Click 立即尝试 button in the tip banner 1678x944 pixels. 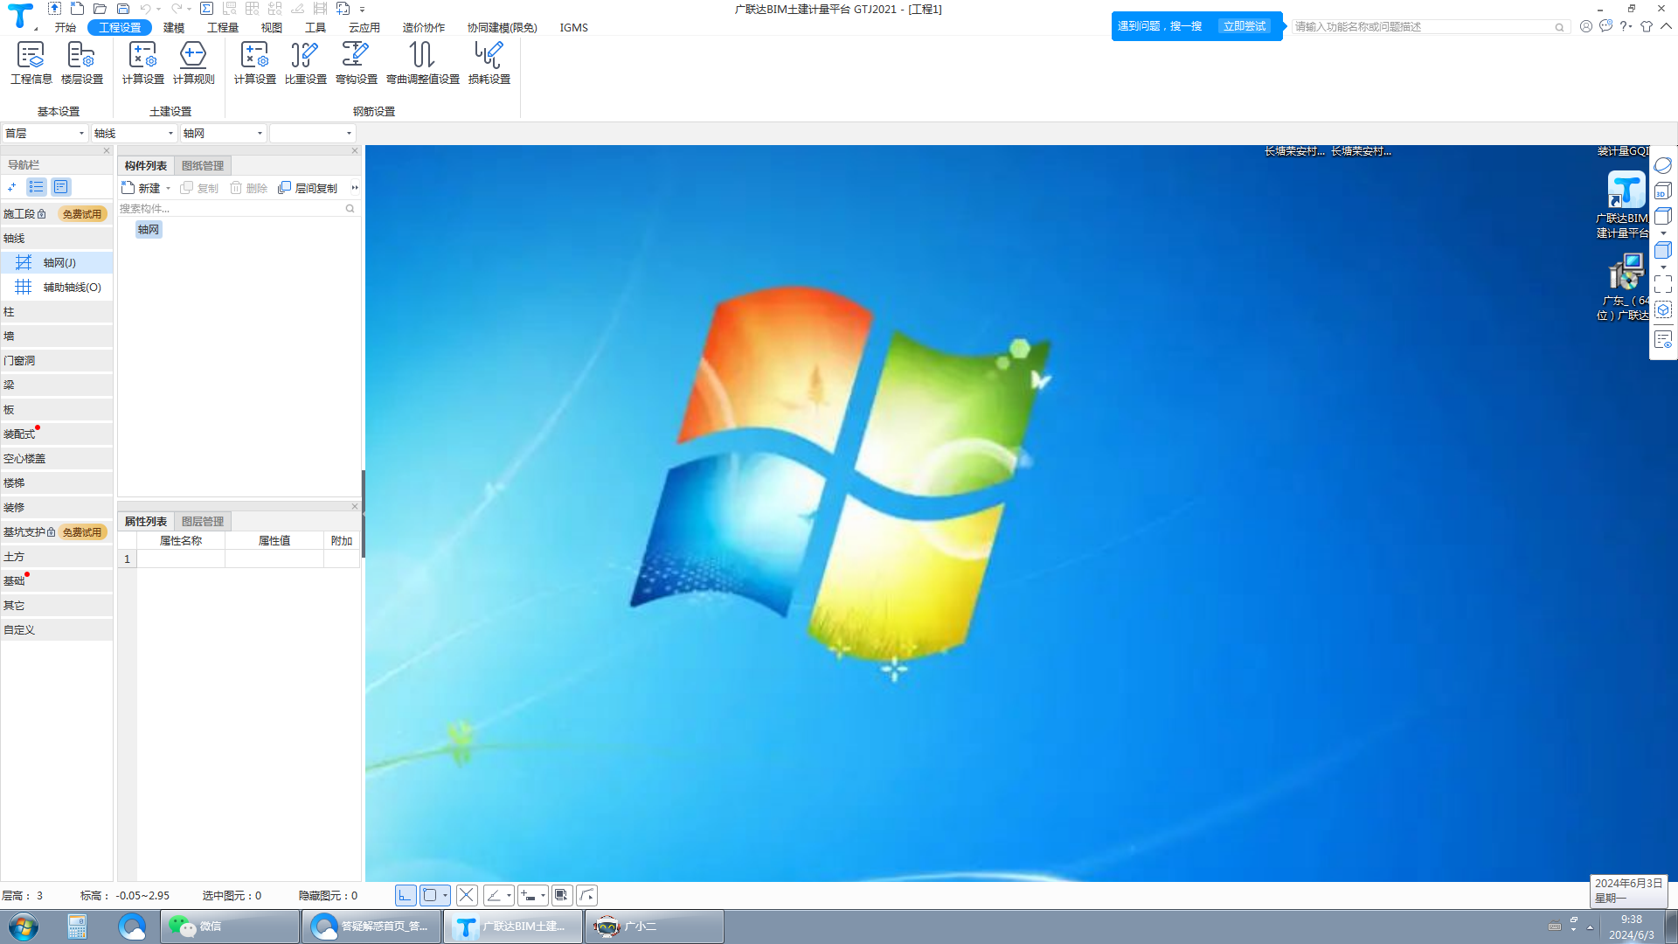[1244, 26]
